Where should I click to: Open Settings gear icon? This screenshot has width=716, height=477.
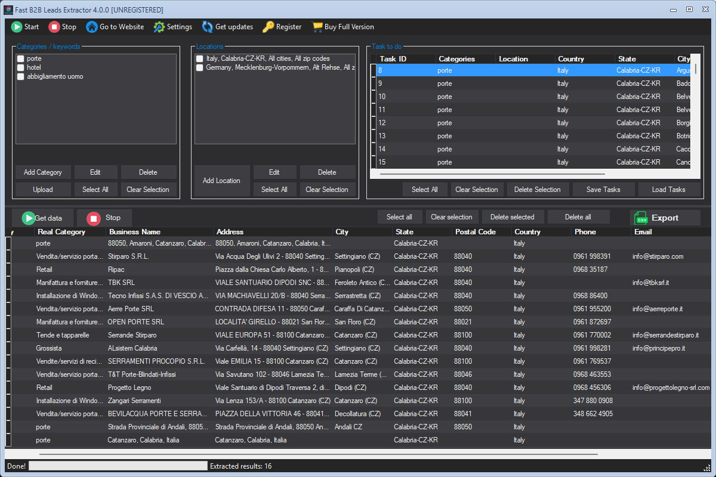pyautogui.click(x=159, y=27)
